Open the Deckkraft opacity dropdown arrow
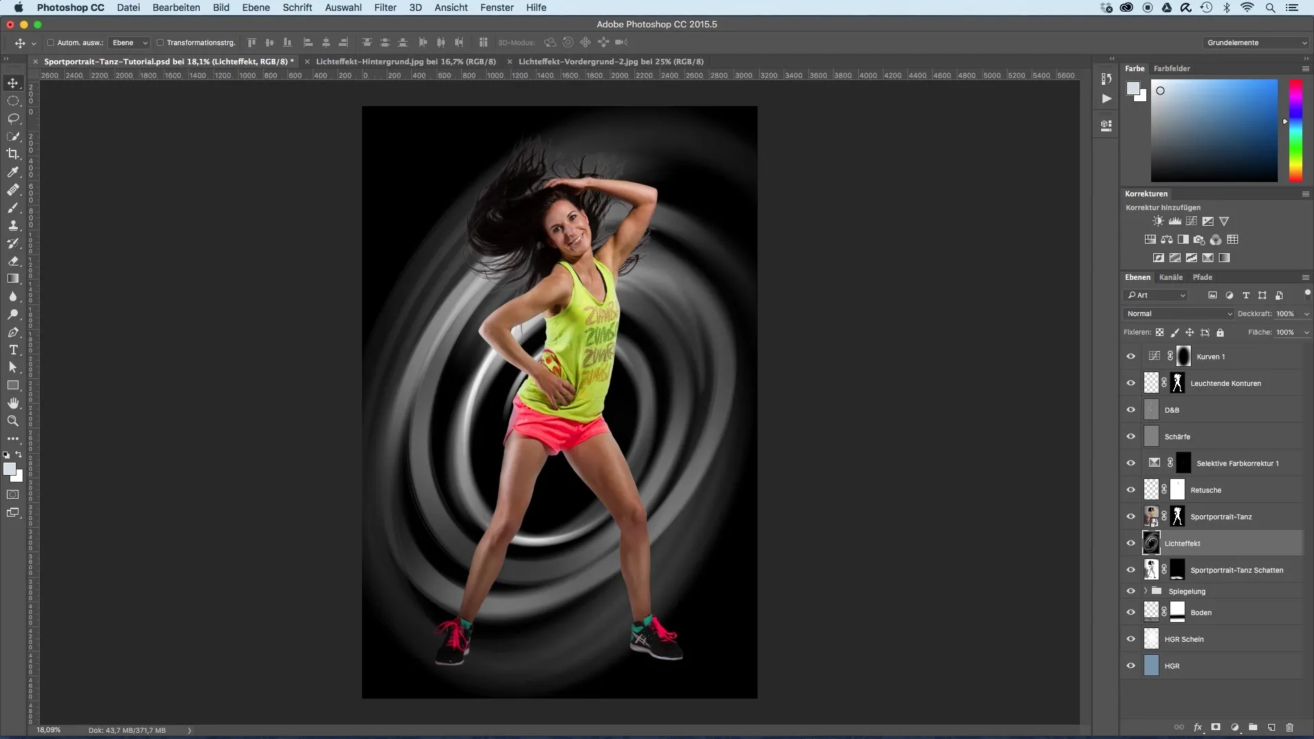 [x=1306, y=314]
